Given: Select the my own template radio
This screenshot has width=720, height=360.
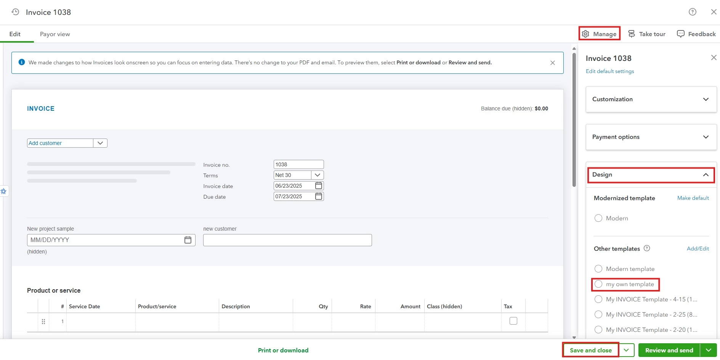Looking at the screenshot, I should (598, 284).
